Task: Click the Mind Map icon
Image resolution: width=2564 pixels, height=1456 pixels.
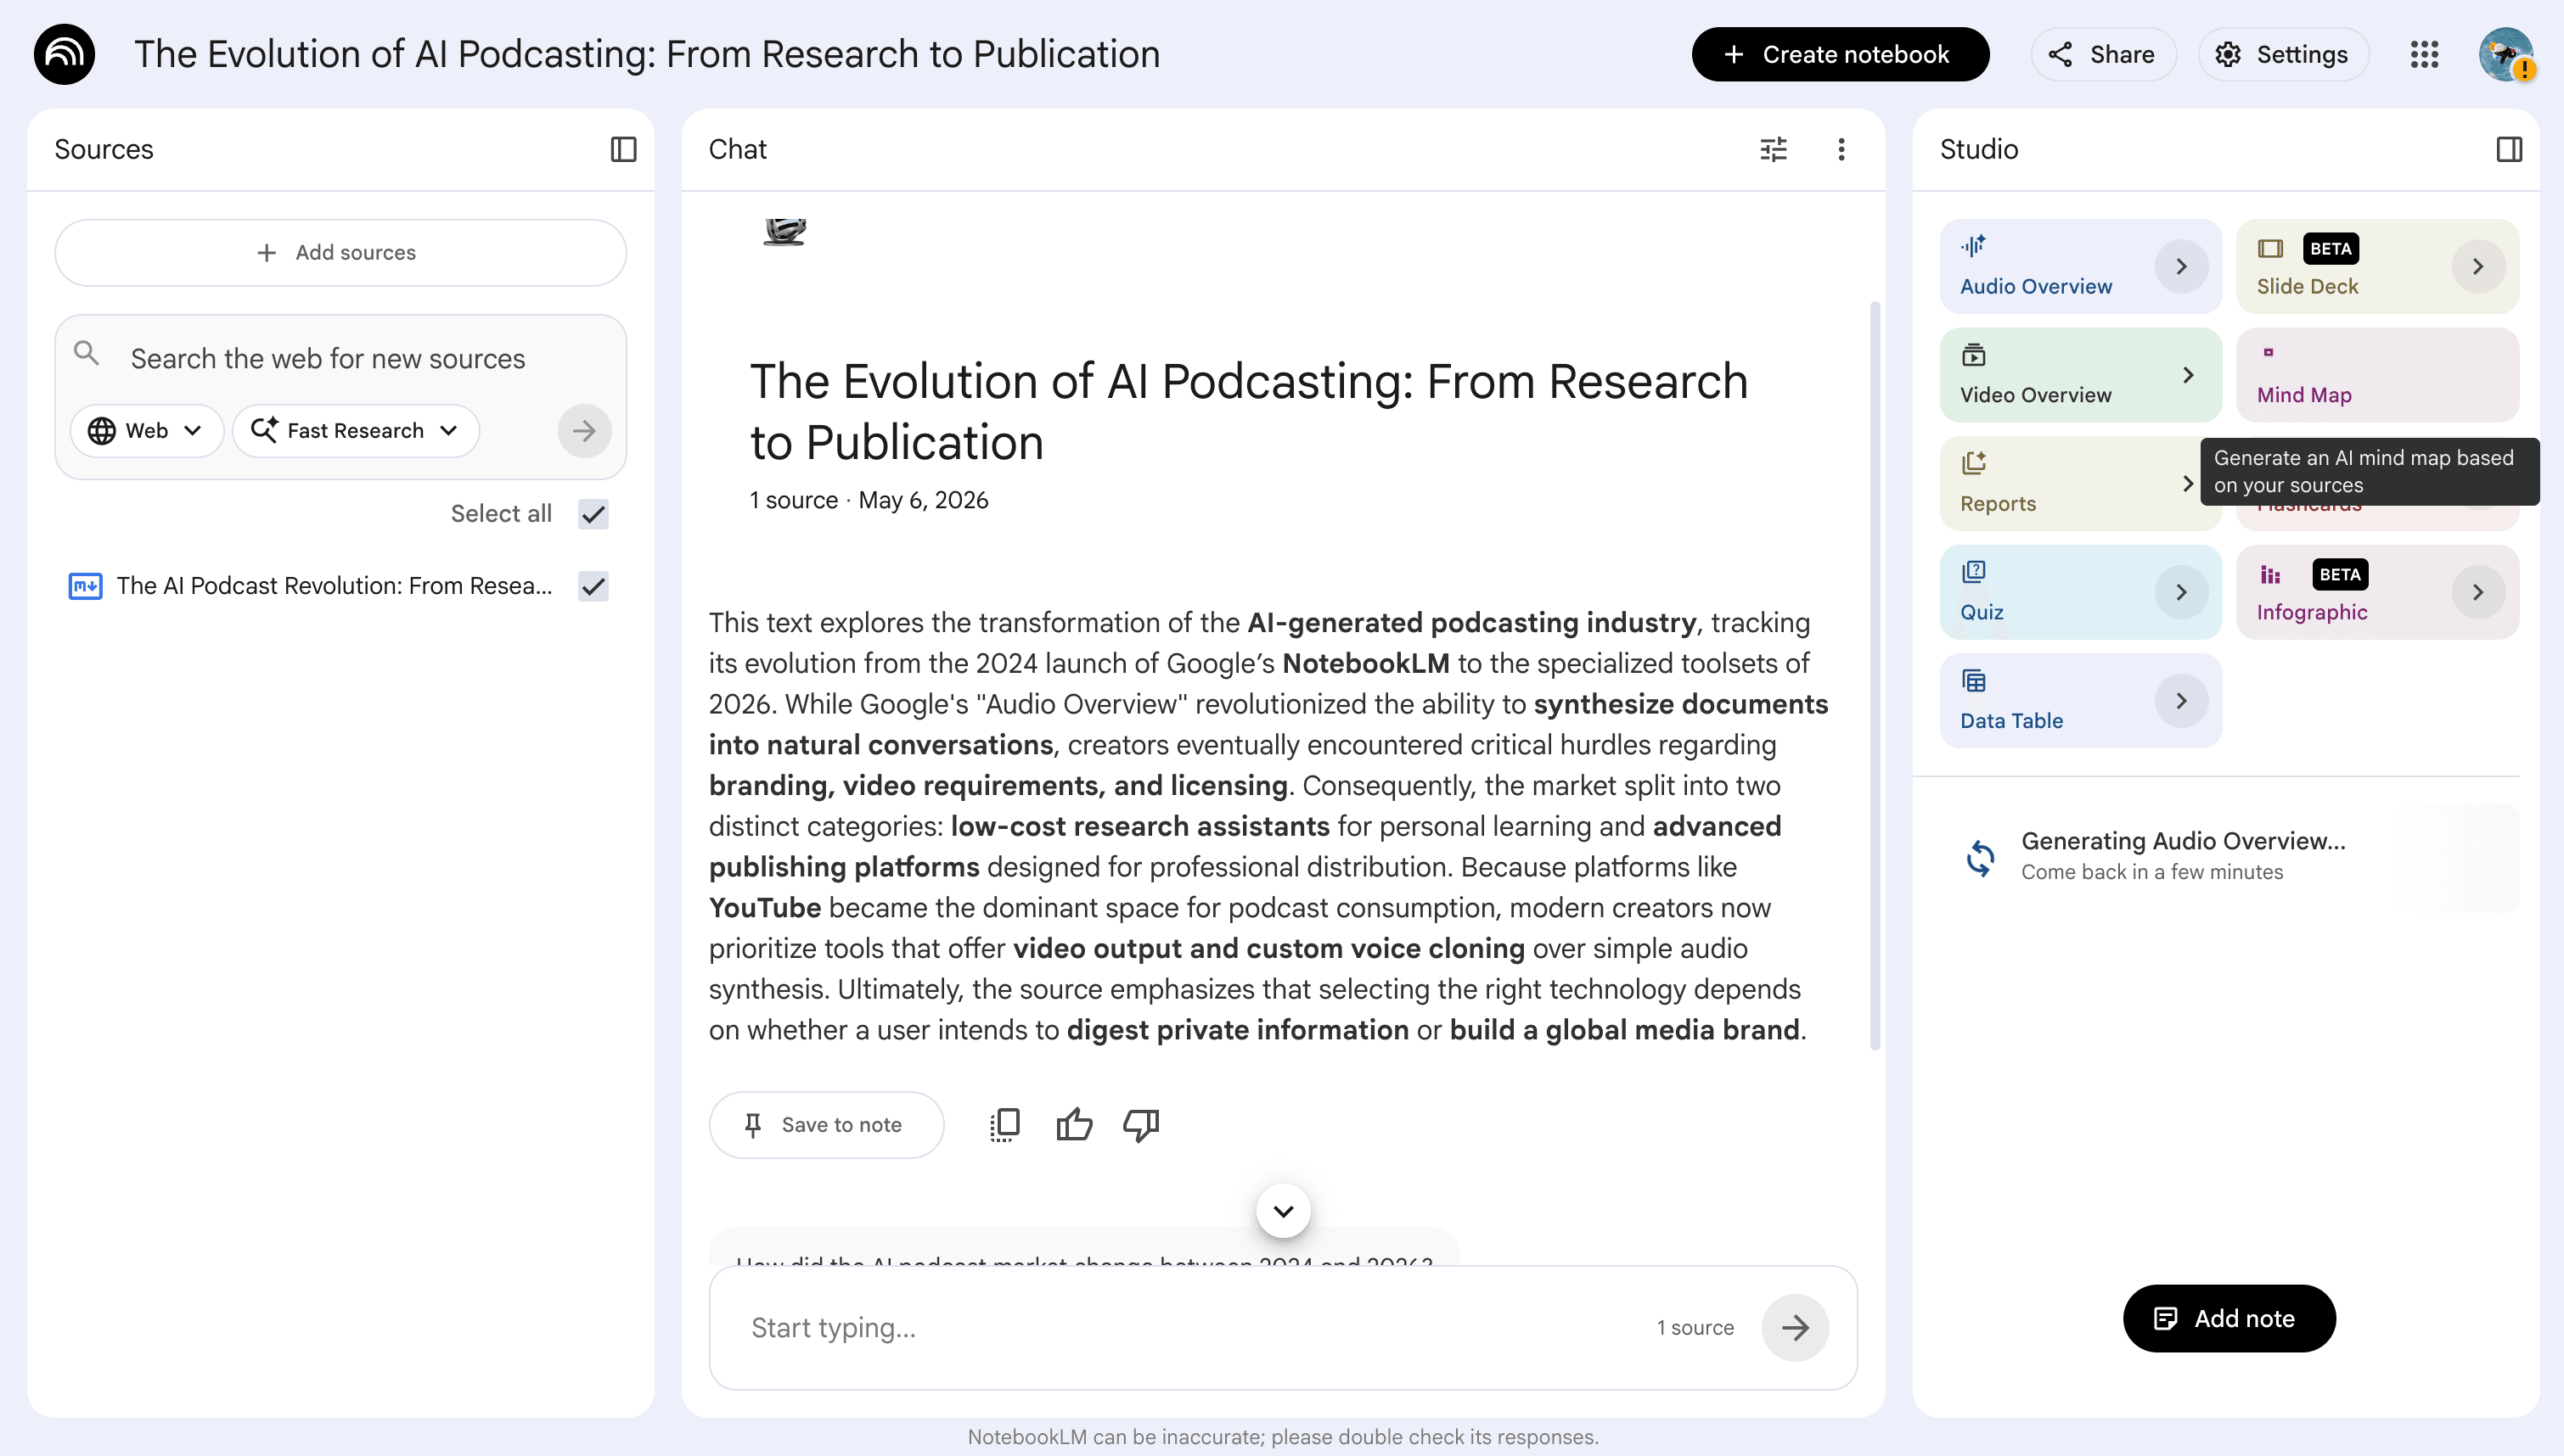Action: click(2268, 352)
